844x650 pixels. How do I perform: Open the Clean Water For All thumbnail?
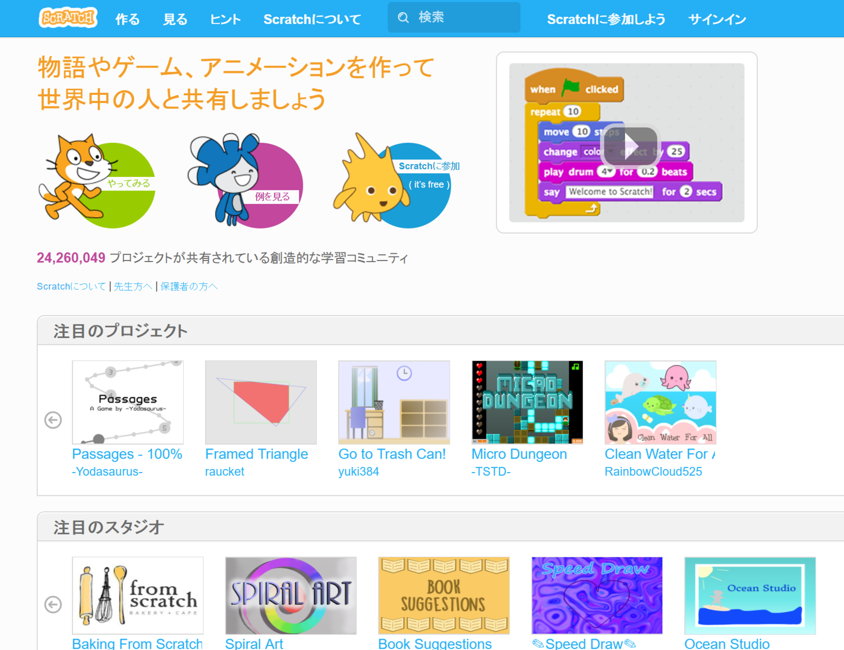[x=661, y=402]
